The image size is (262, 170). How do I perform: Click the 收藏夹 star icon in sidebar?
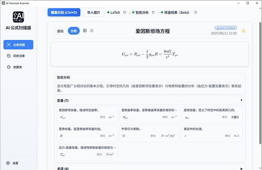tap(9, 67)
